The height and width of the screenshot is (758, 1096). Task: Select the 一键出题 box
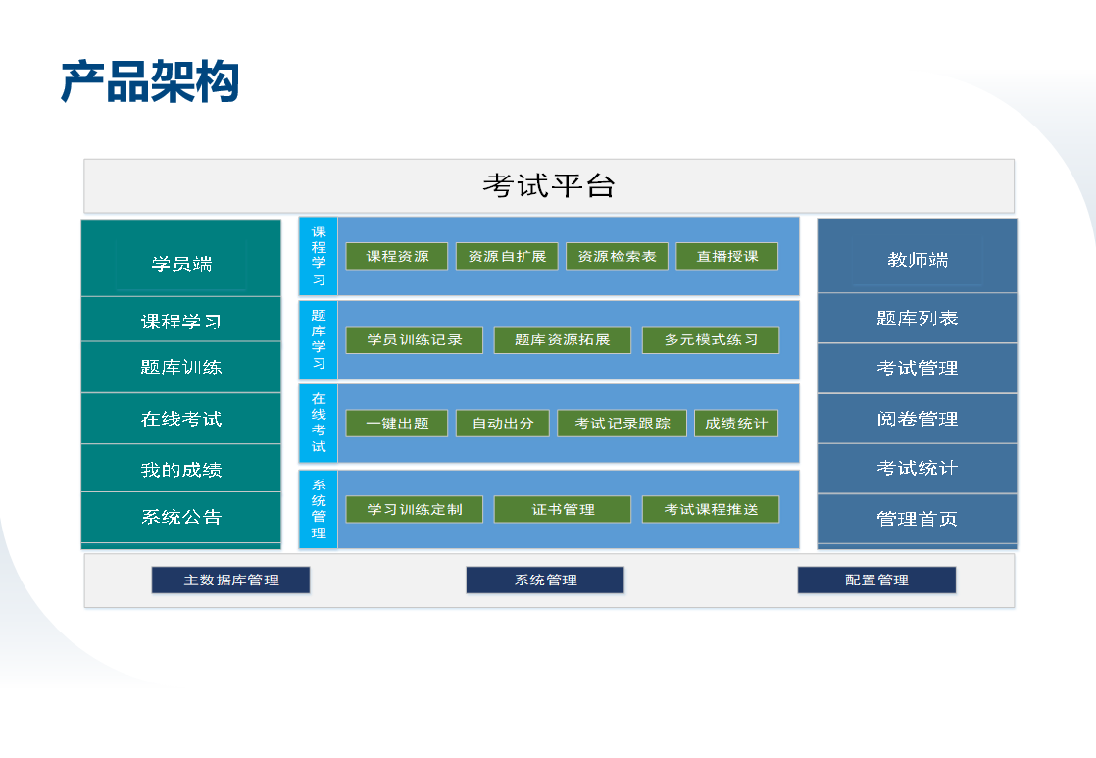[397, 424]
